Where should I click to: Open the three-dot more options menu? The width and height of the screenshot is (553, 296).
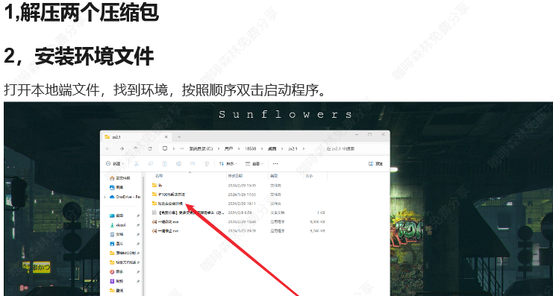275,163
